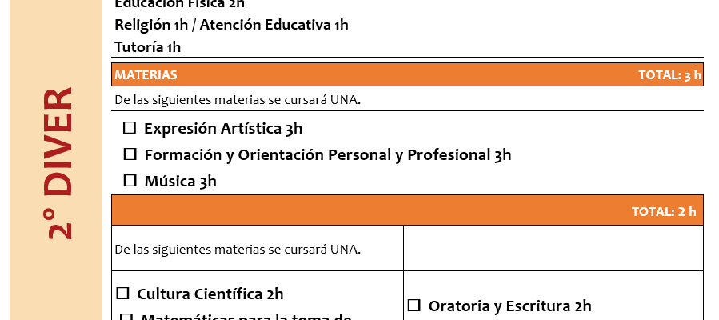Select the Música 3h checkbox
This screenshot has width=719, height=320.
[130, 181]
